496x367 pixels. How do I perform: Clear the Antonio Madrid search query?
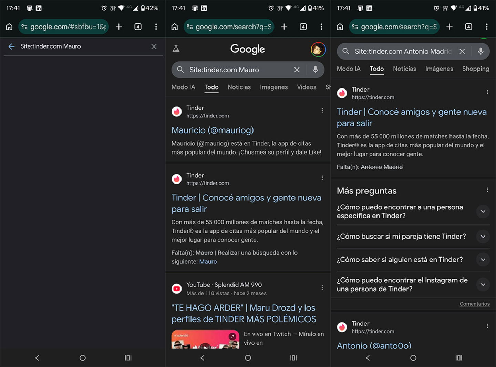click(x=462, y=51)
